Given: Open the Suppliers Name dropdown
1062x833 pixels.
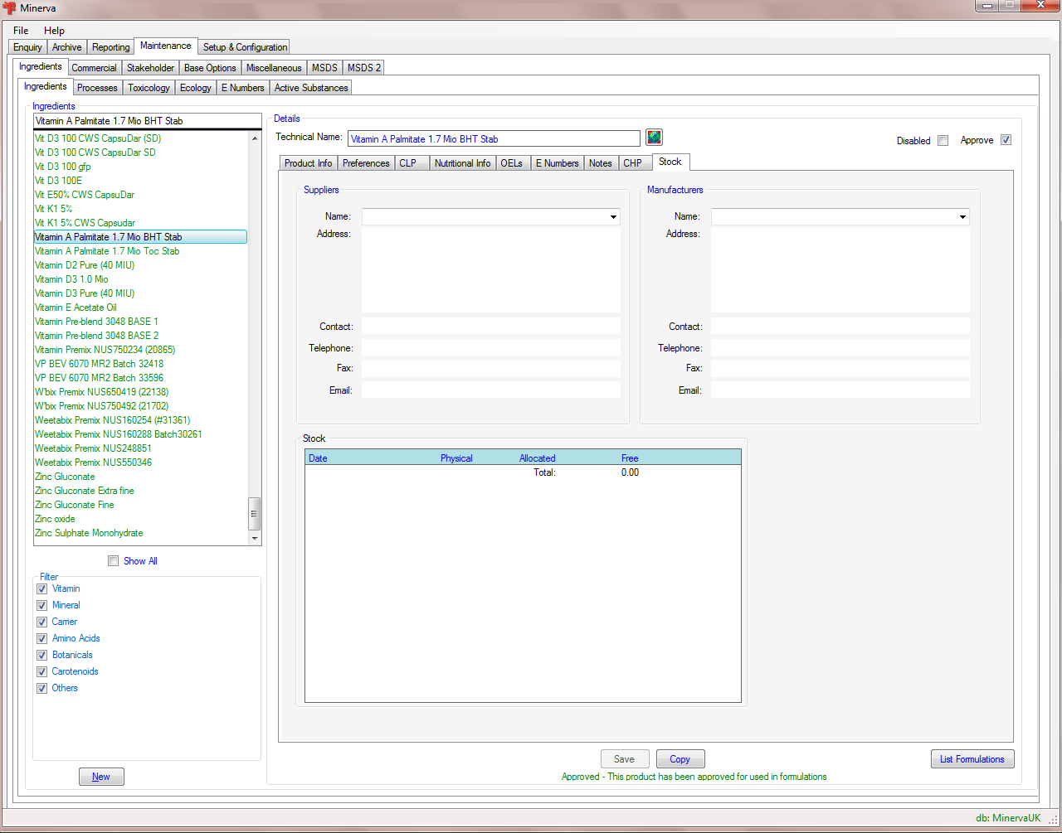Looking at the screenshot, I should [x=613, y=217].
